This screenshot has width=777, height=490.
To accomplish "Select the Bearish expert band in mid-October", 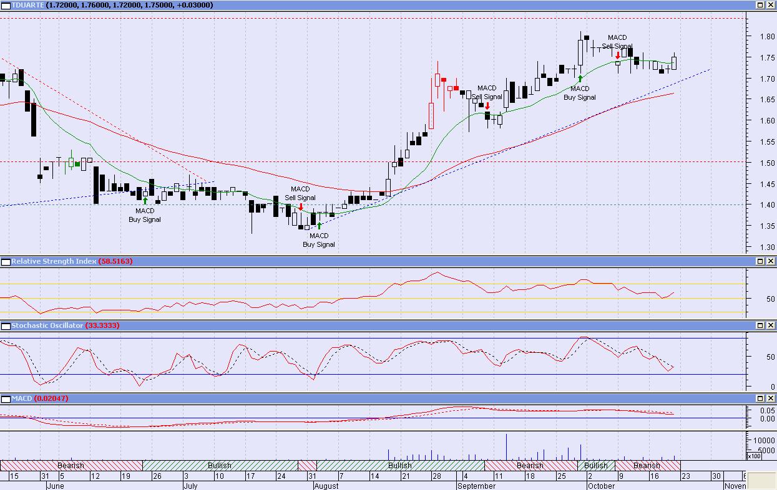I will pos(647,466).
